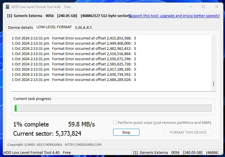Click the Stop button

click(126, 132)
